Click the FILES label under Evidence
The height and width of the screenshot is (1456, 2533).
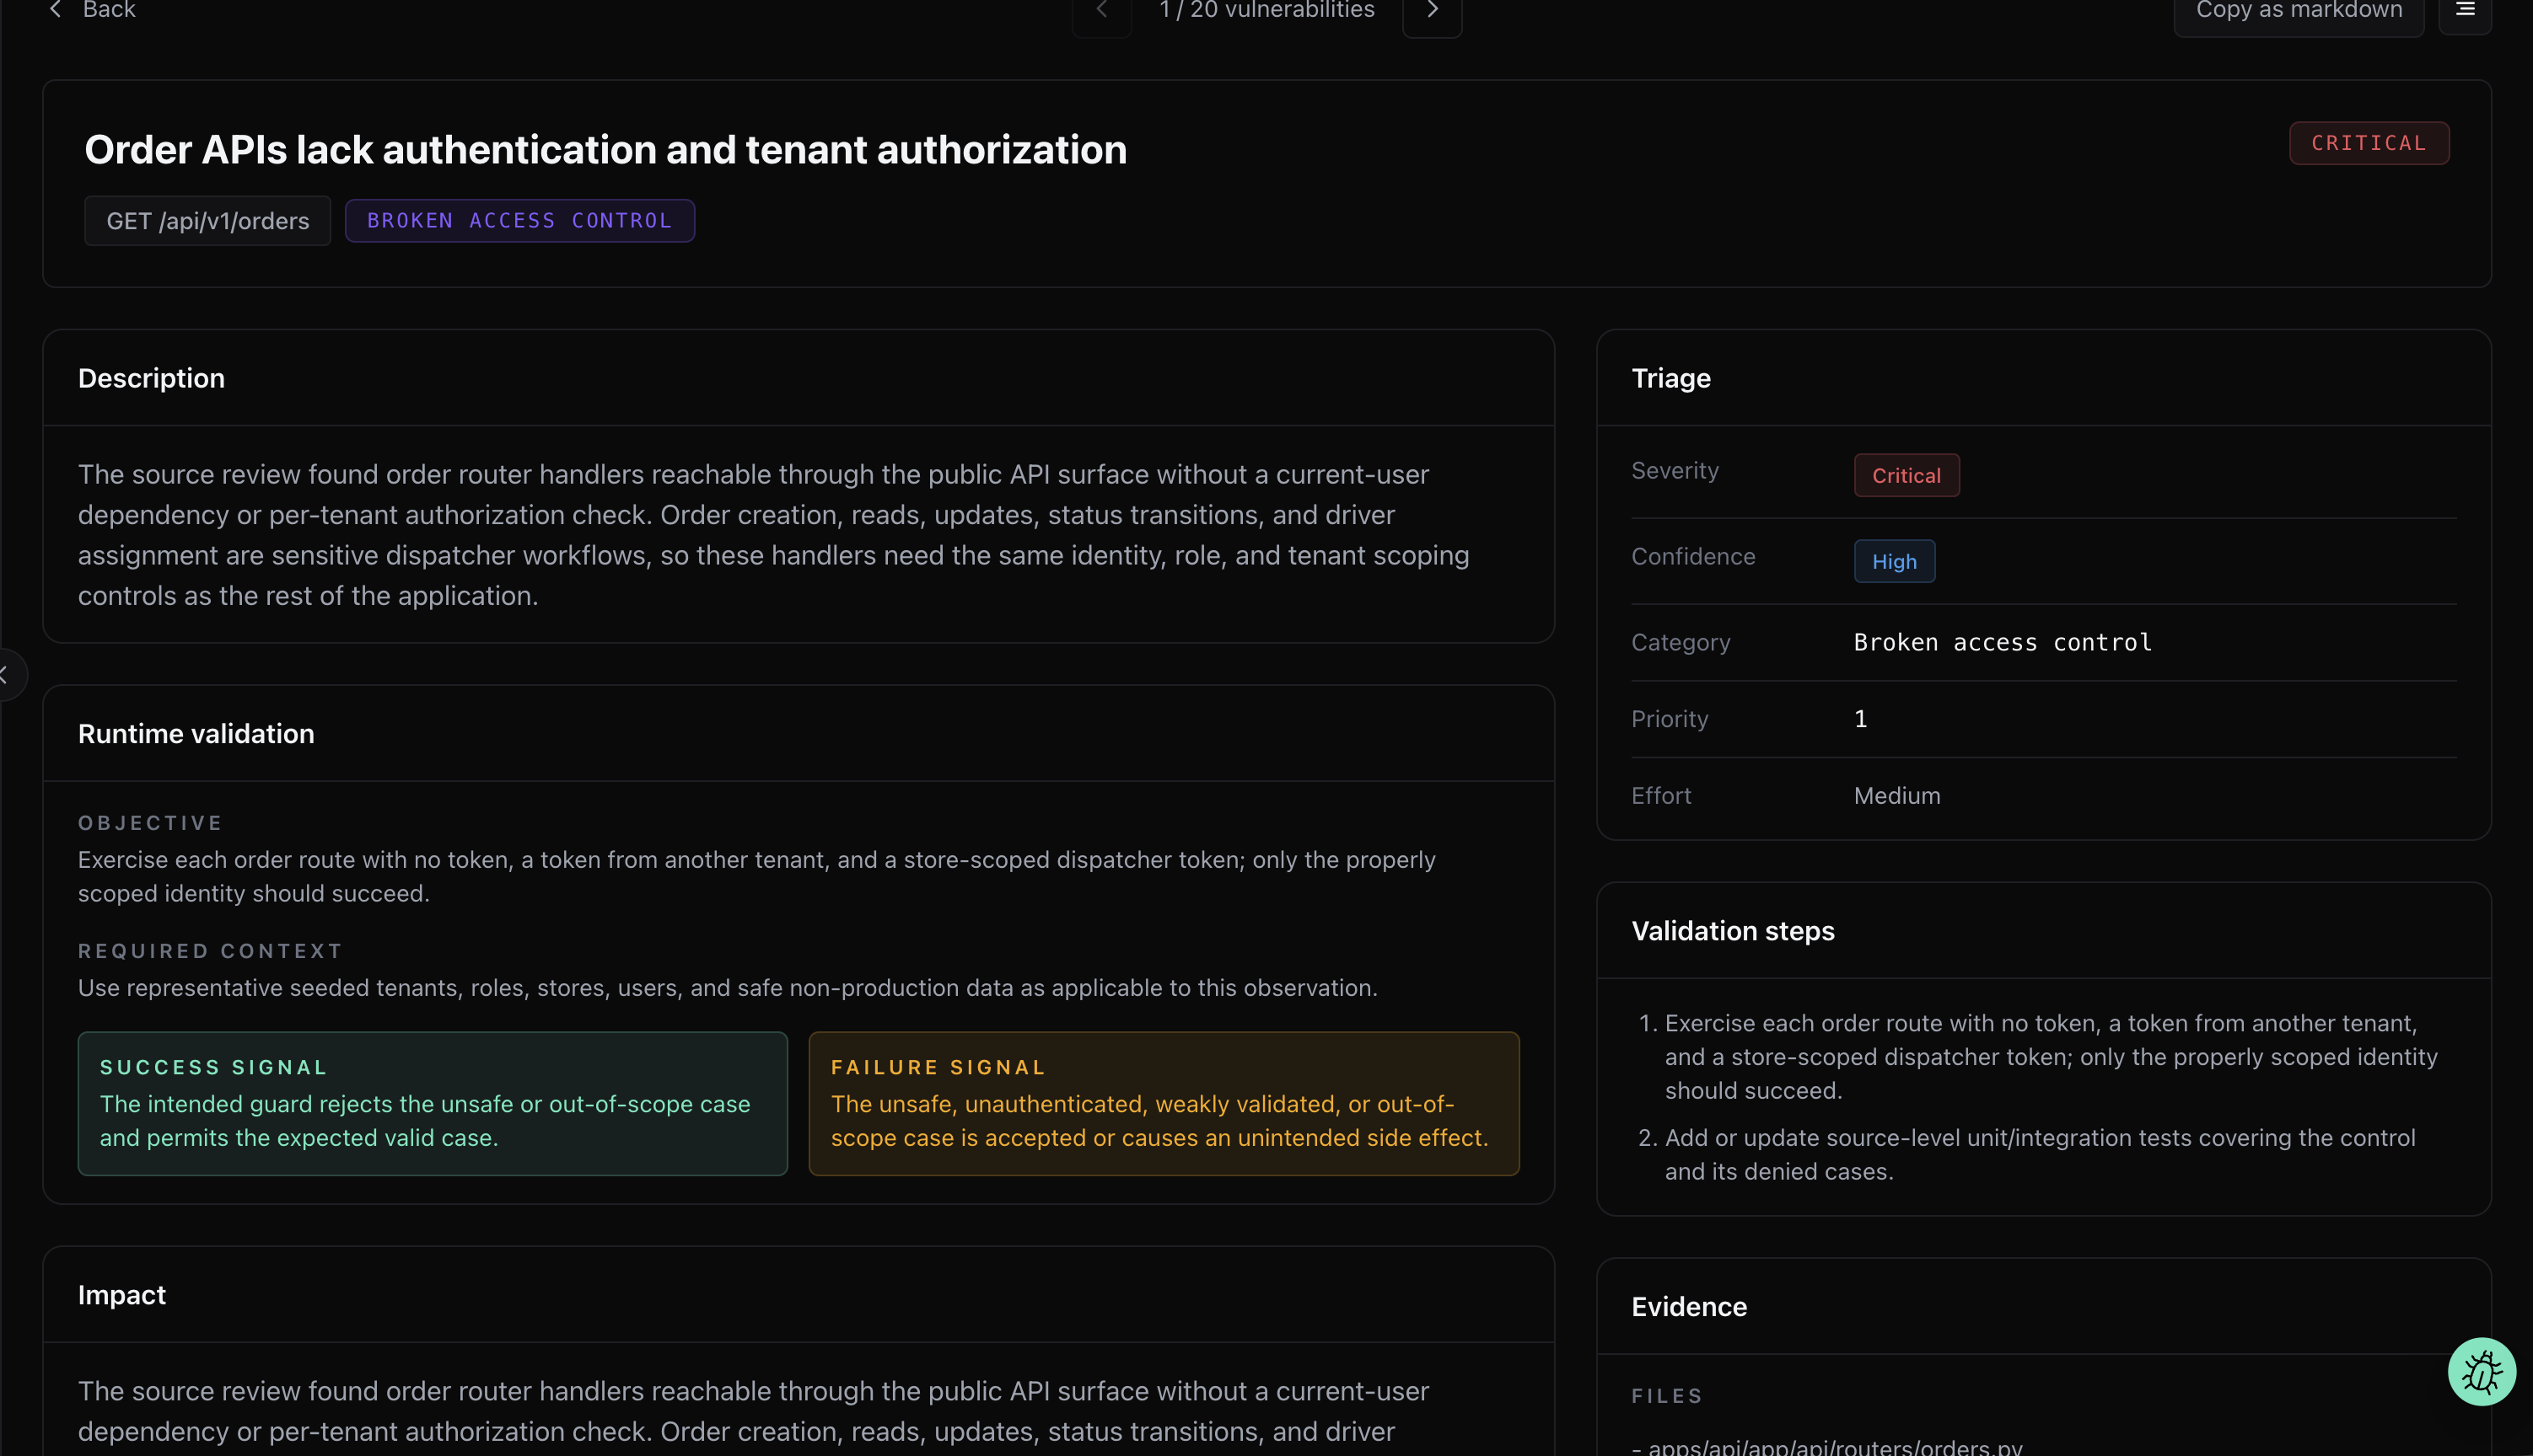pyautogui.click(x=1667, y=1396)
